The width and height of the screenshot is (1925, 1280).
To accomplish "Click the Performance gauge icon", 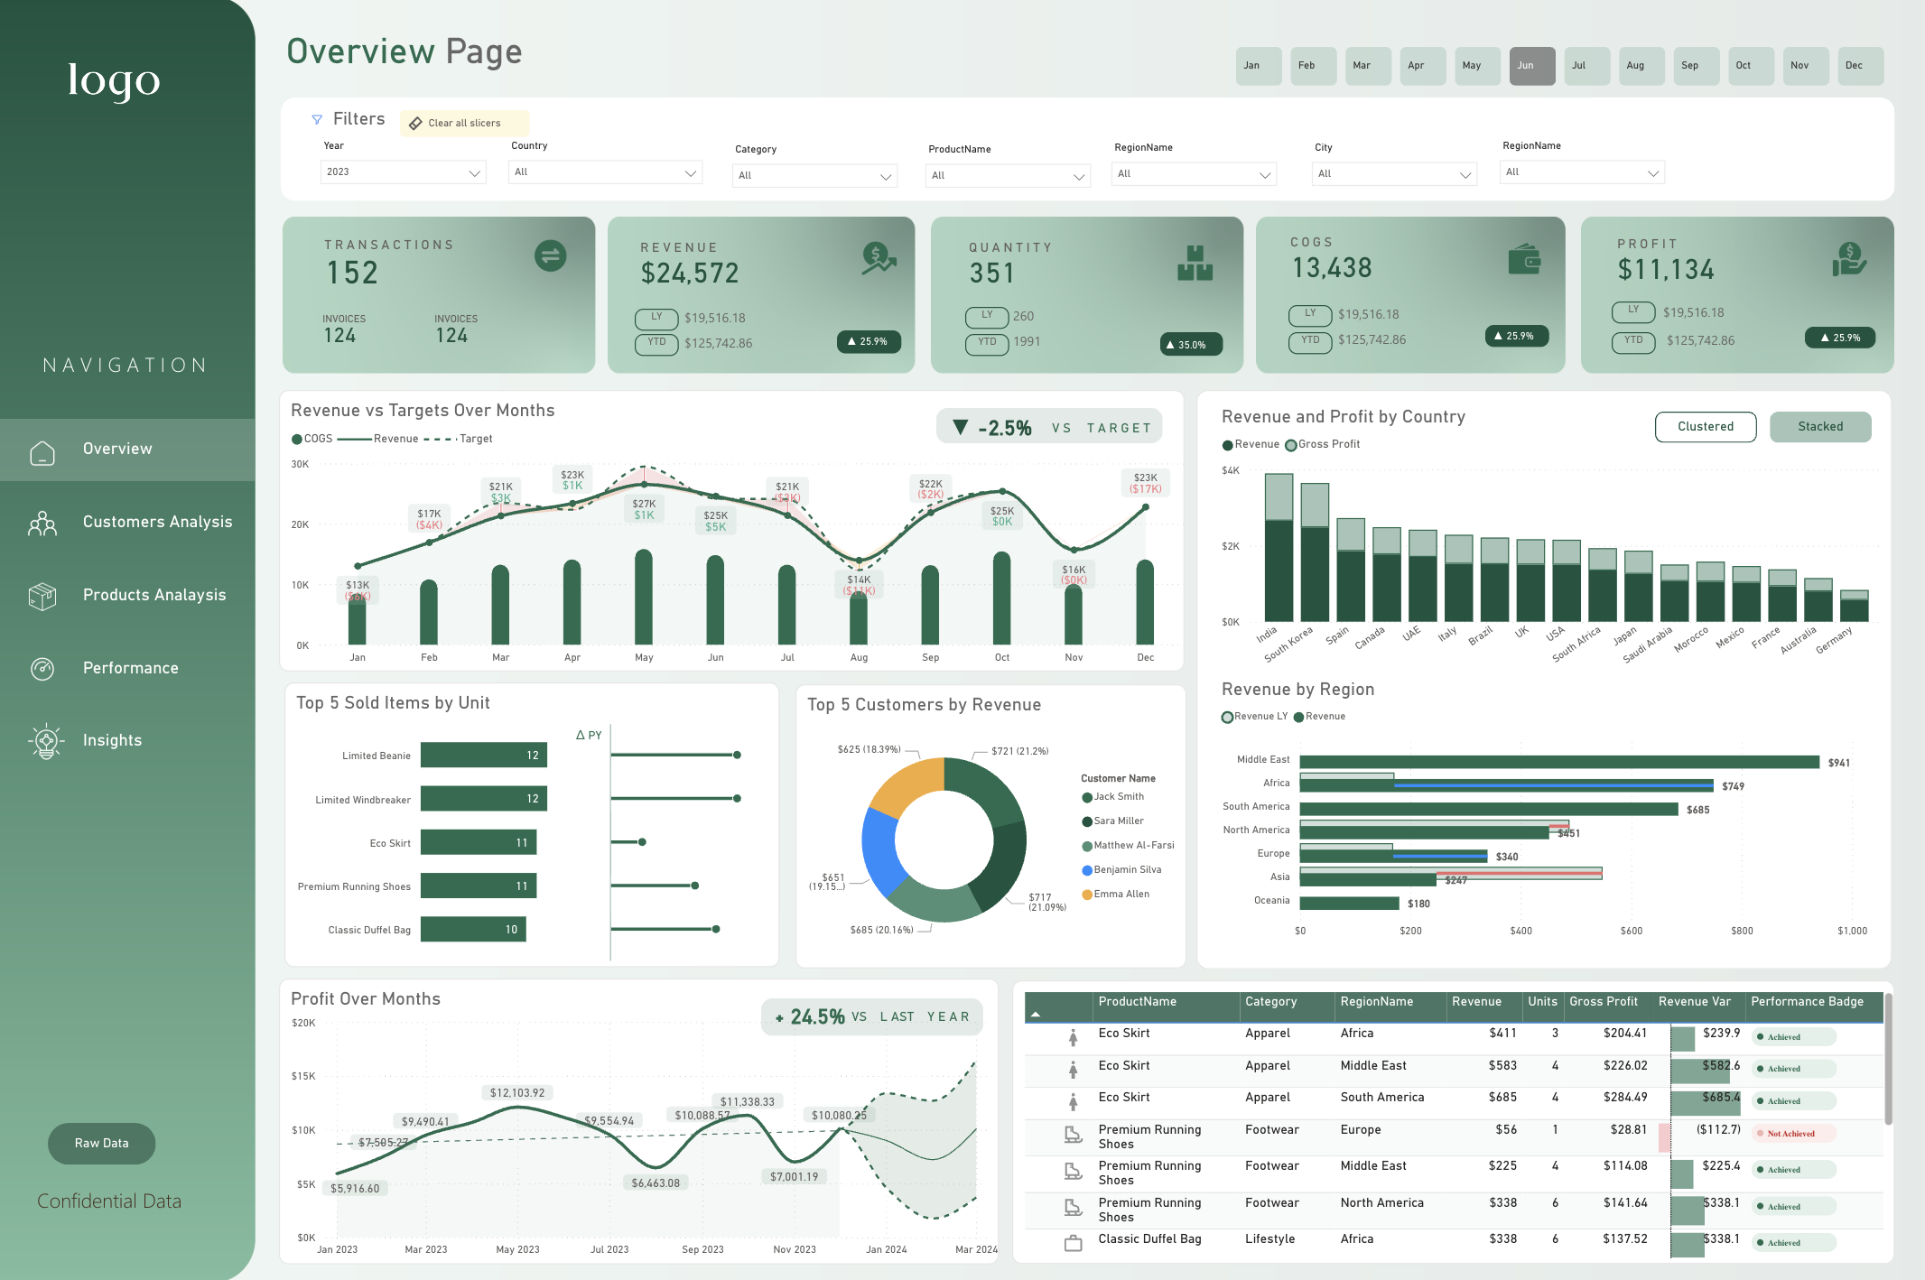I will click(42, 669).
